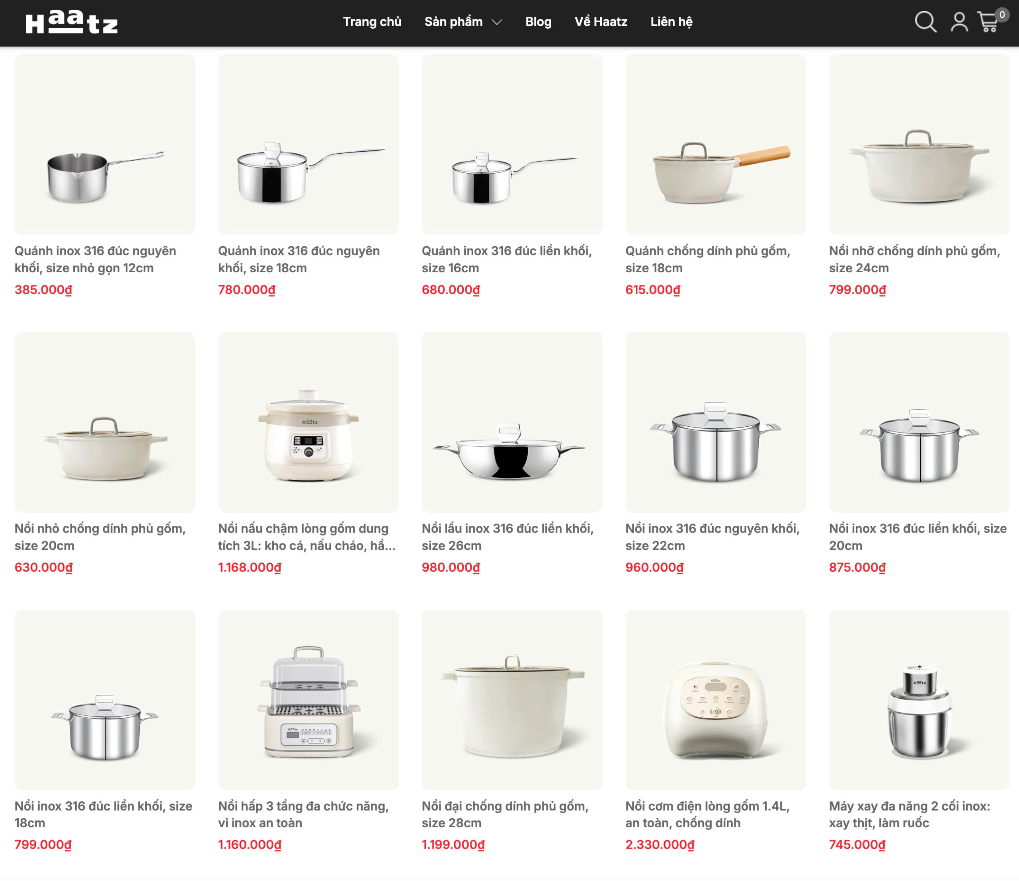This screenshot has width=1019, height=881.
Task: Expand the Sản phẩm dropdown chevron
Action: point(497,22)
